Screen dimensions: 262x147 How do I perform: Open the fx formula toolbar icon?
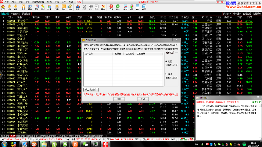point(64,7)
